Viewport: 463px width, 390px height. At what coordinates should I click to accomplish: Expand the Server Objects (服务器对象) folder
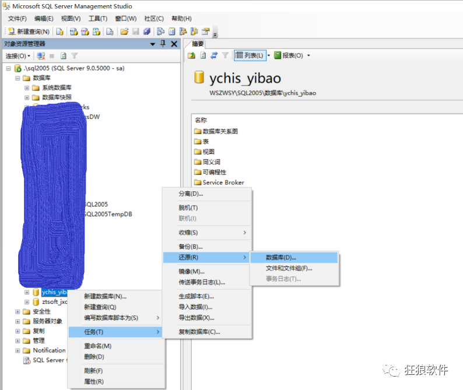coord(17,322)
